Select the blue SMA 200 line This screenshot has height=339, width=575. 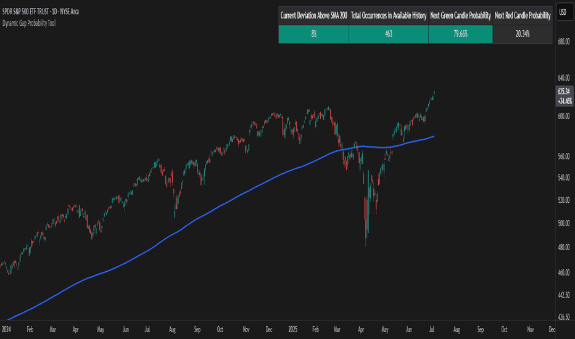click(185, 228)
